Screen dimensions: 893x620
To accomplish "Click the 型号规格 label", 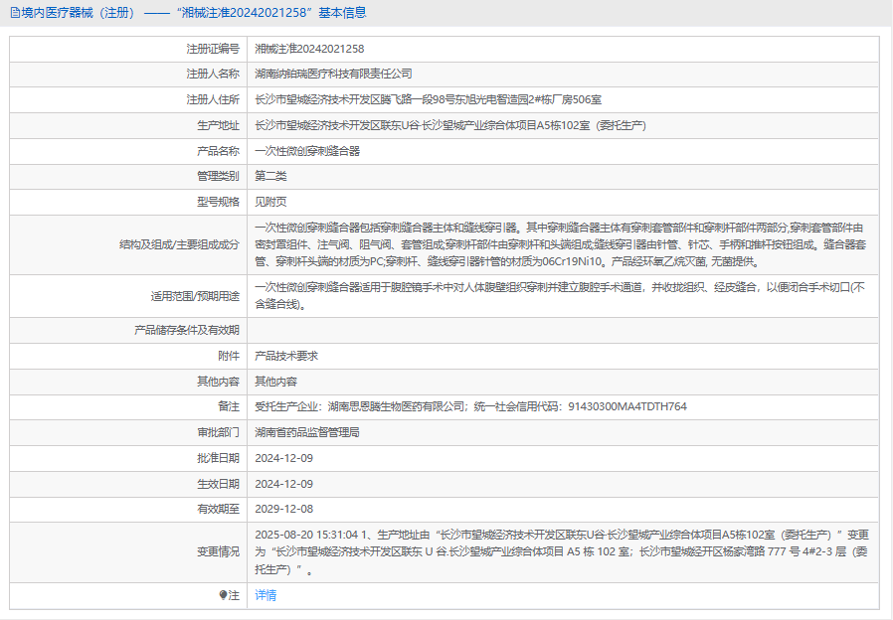I will [x=218, y=202].
